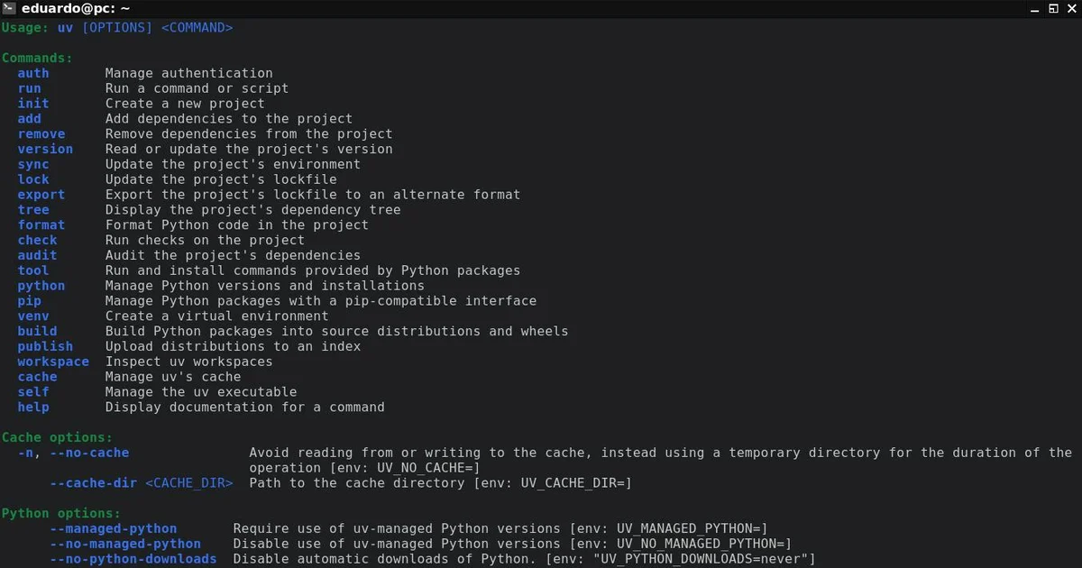Minimize the terminal window
The height and width of the screenshot is (568, 1082).
click(1034, 9)
